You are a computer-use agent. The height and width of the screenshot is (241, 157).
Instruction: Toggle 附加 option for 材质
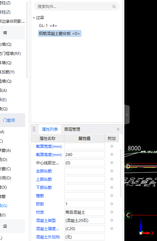tap(112, 212)
